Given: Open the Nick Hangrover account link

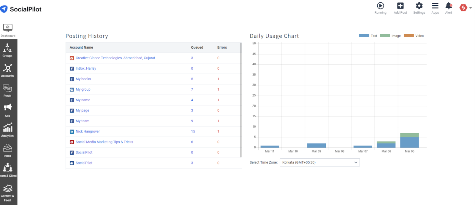Looking at the screenshot, I should pyautogui.click(x=88, y=132).
